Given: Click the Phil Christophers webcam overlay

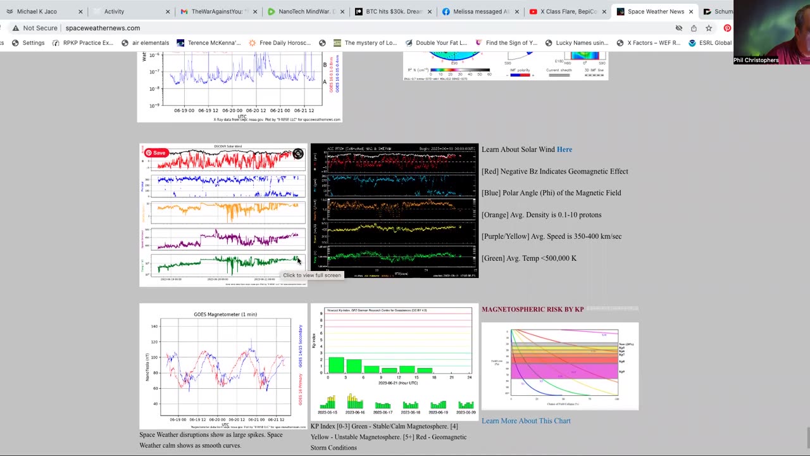Looking at the screenshot, I should pyautogui.click(x=771, y=32).
